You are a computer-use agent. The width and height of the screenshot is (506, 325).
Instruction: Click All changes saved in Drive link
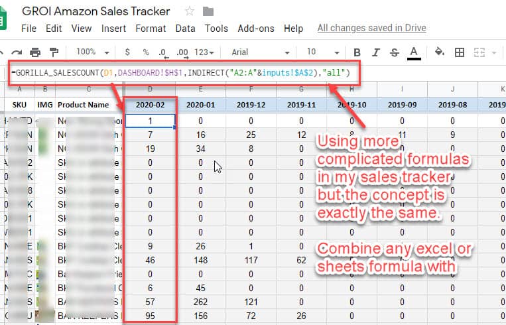click(x=372, y=28)
